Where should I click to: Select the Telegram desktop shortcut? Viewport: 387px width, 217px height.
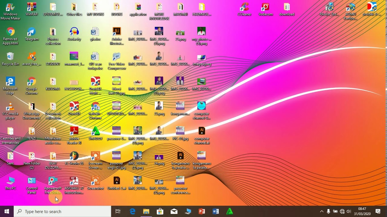32,34
